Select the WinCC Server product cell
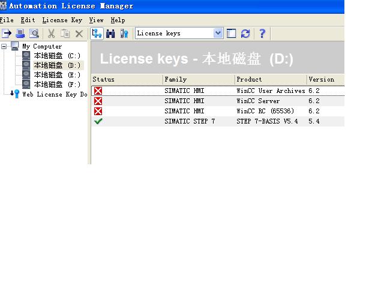 coord(258,101)
